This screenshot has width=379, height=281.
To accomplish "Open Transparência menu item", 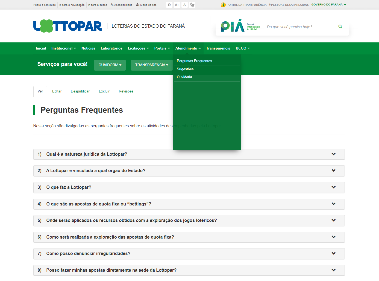I will [218, 48].
